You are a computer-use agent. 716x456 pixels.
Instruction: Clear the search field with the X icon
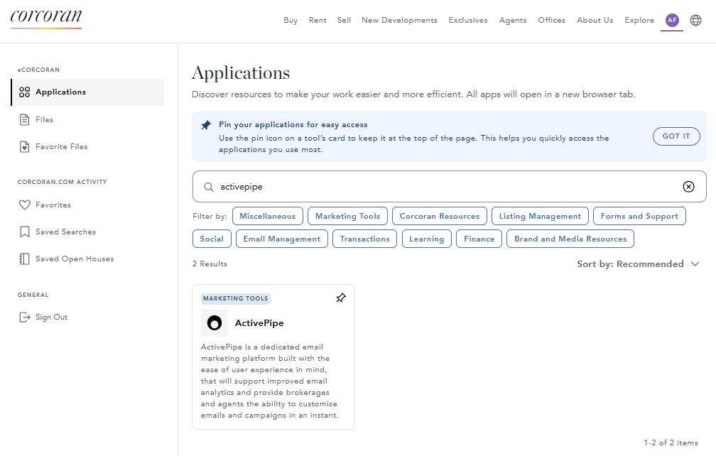click(688, 187)
